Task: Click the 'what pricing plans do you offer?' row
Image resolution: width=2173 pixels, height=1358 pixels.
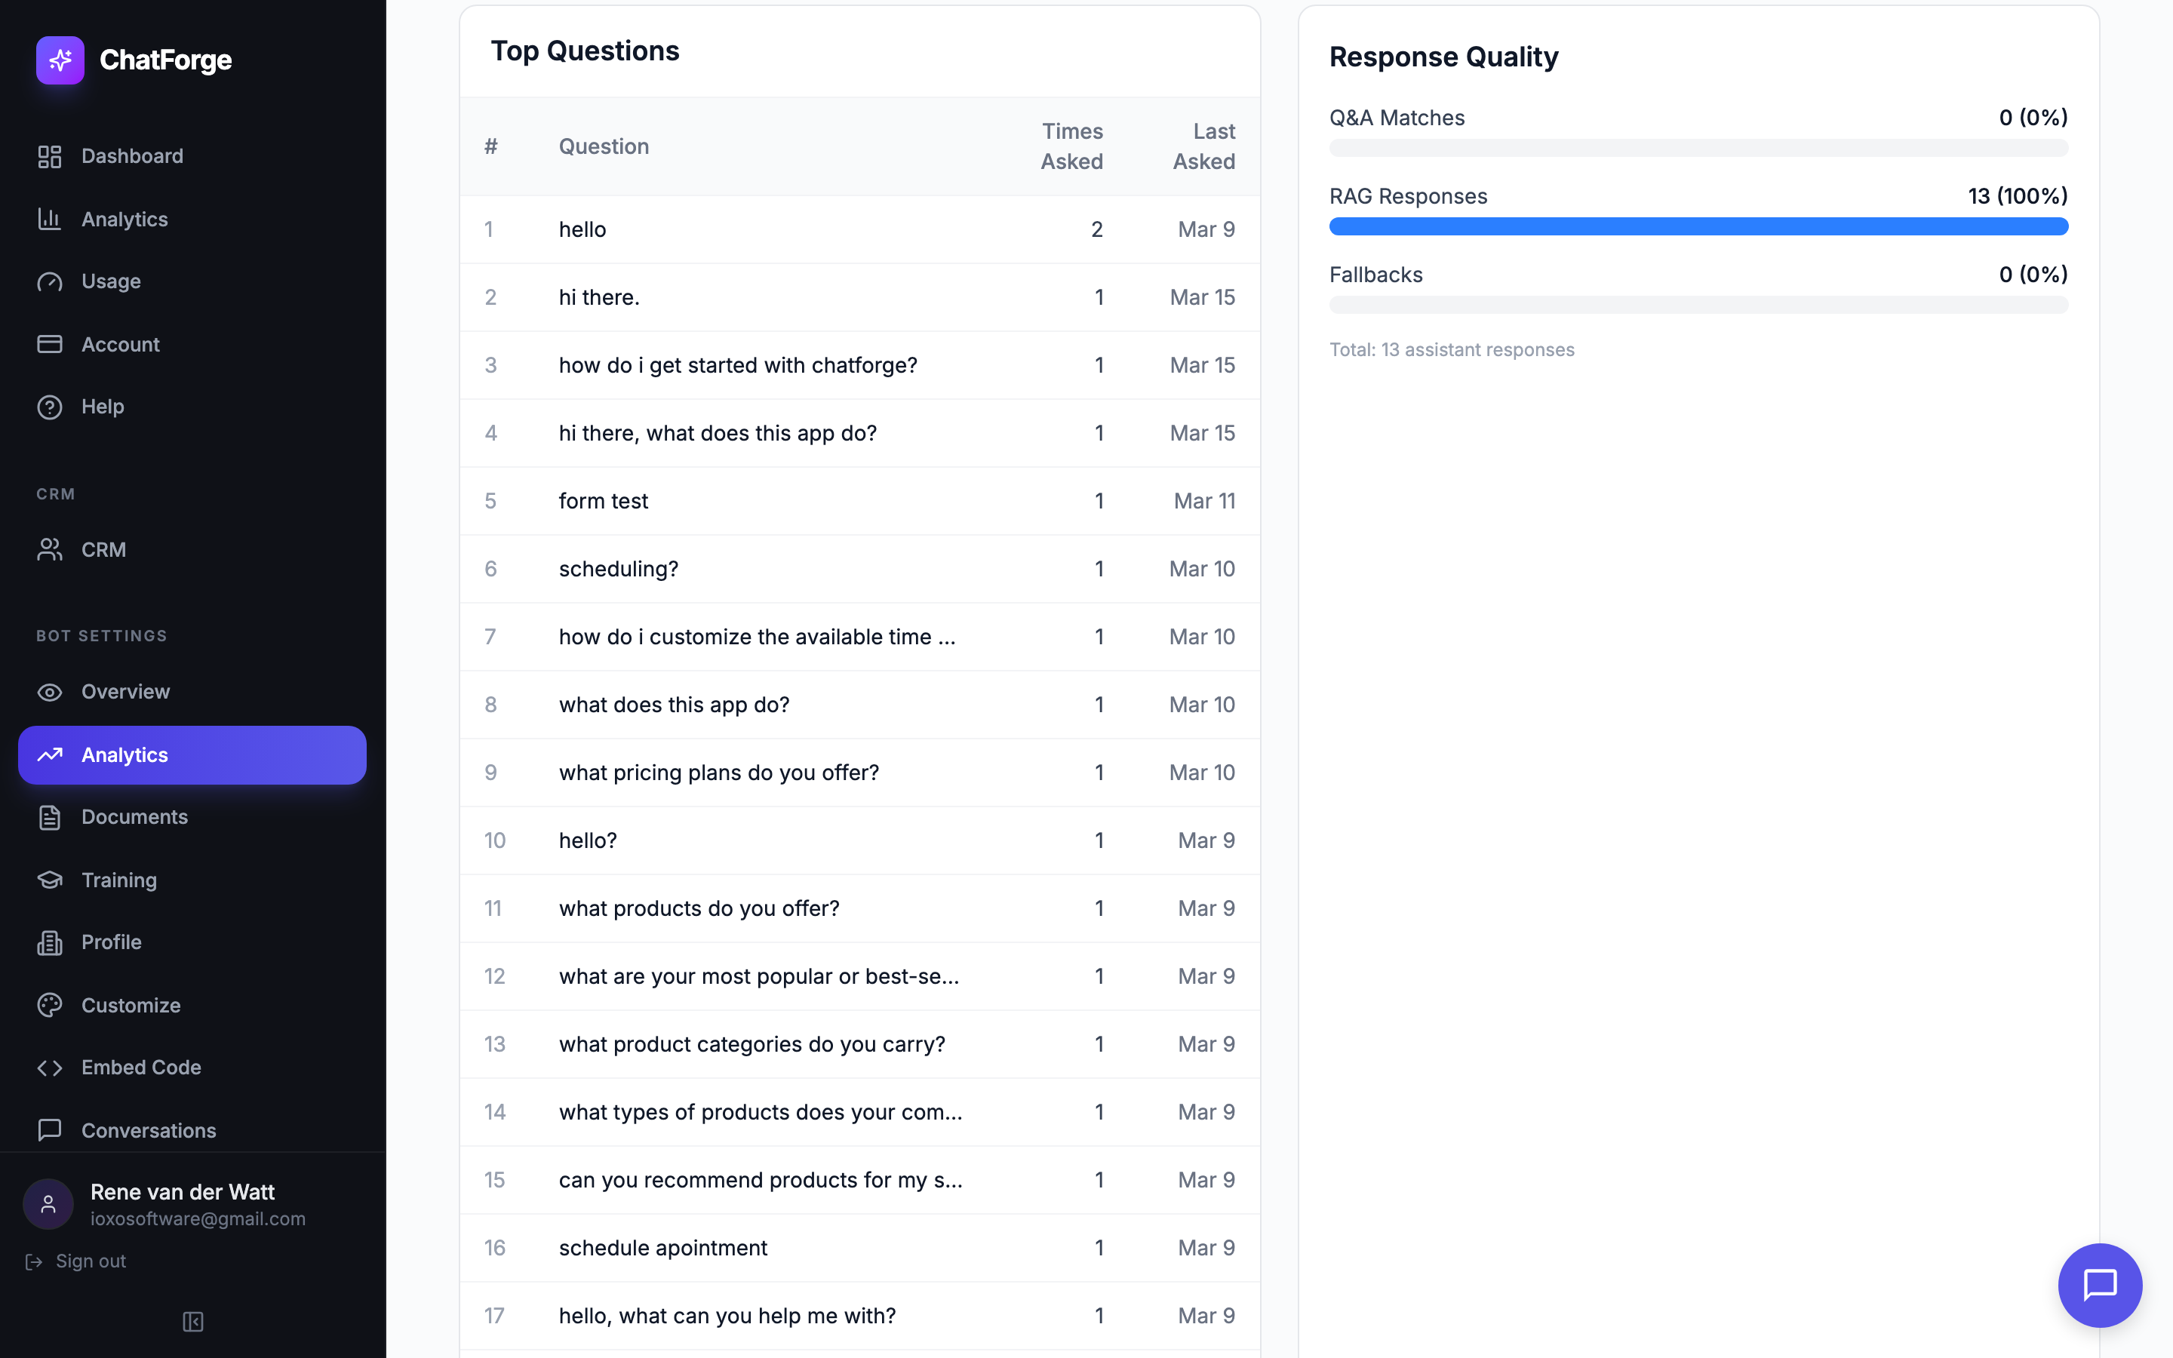Action: click(718, 773)
